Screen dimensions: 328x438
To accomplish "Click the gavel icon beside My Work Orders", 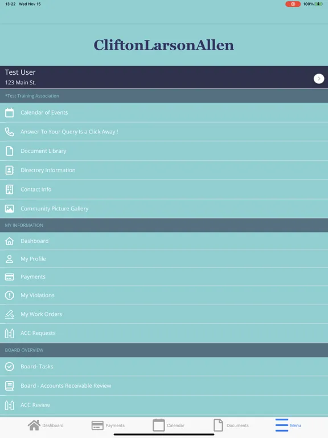I will 10,314.
